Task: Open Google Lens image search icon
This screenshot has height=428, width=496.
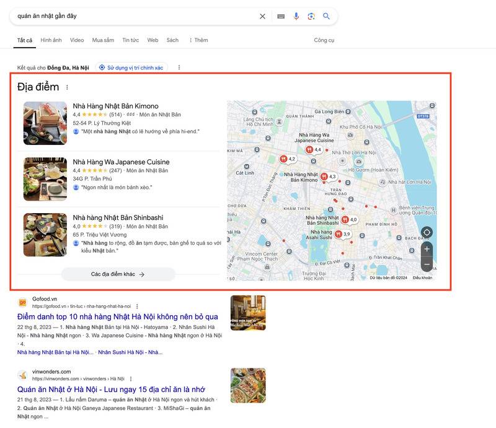Action: coord(311,17)
